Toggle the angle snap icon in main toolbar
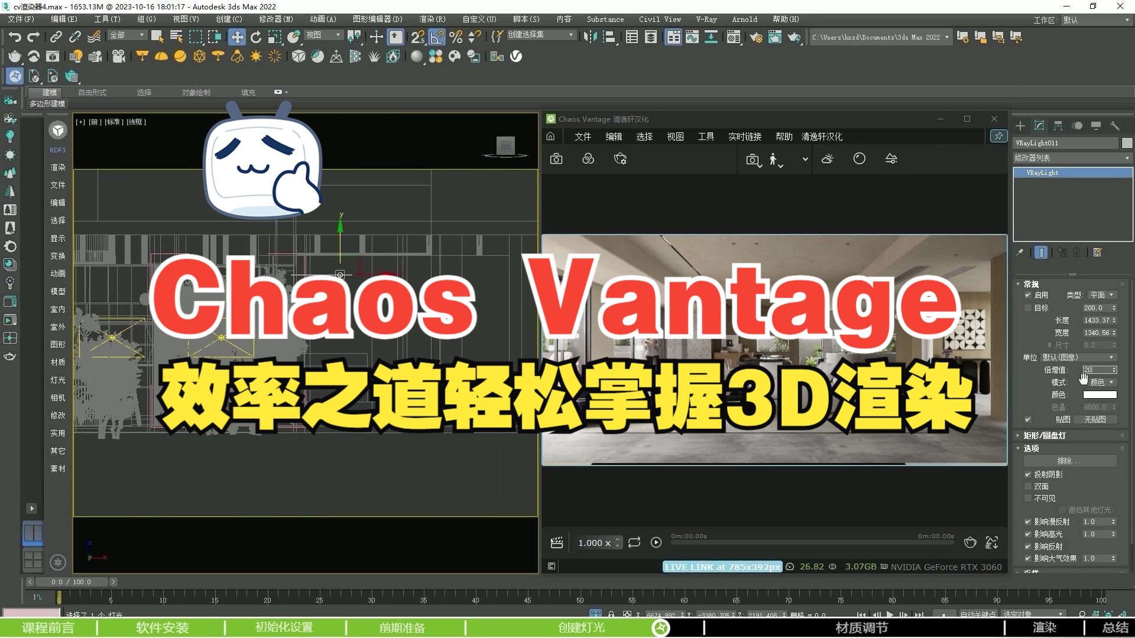This screenshot has height=638, width=1135. (437, 37)
